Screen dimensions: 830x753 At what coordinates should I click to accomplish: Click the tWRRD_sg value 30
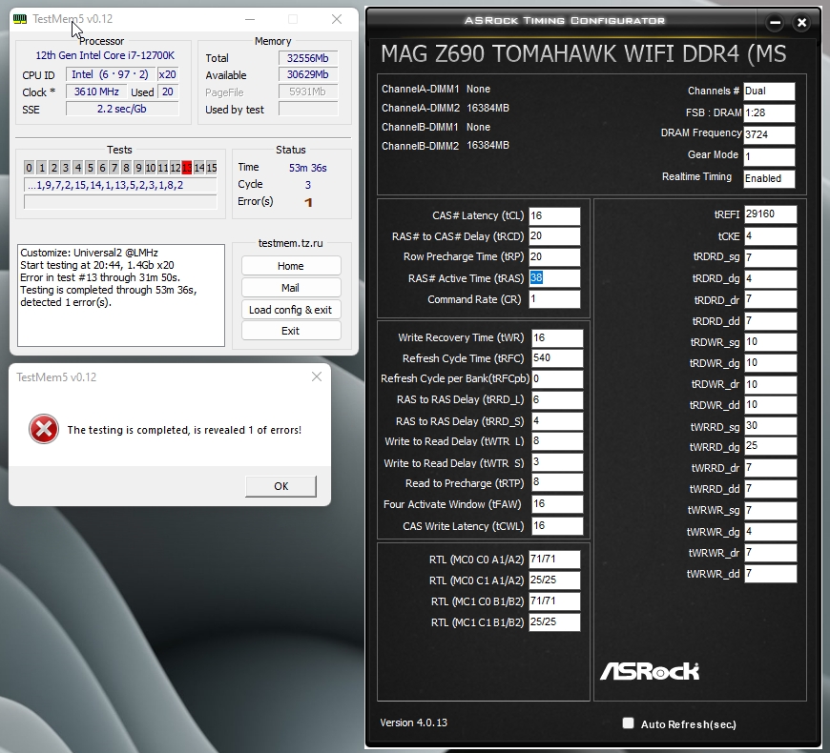(770, 426)
